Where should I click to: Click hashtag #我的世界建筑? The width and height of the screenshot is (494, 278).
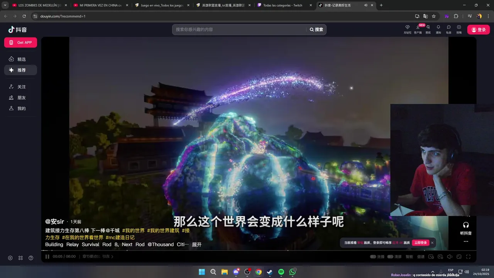(163, 231)
